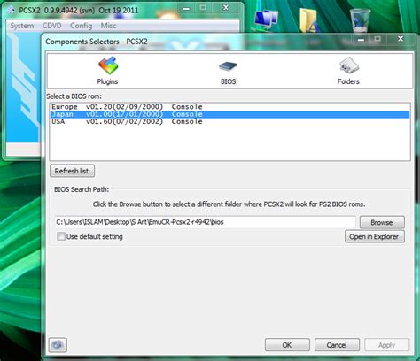Close the PCSX2 main window

coord(226,8)
